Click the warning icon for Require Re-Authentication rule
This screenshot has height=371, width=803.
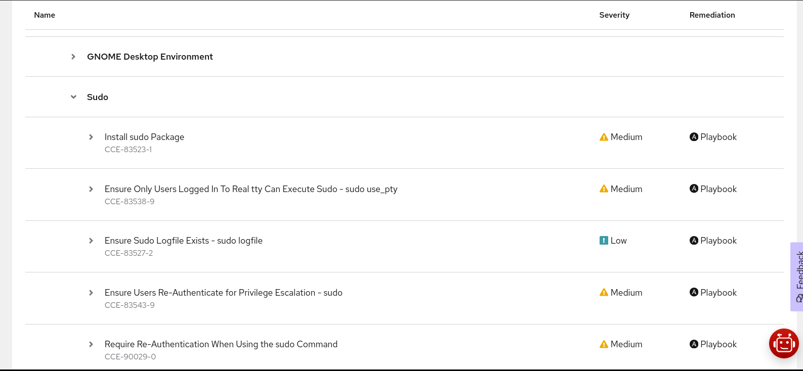click(604, 344)
